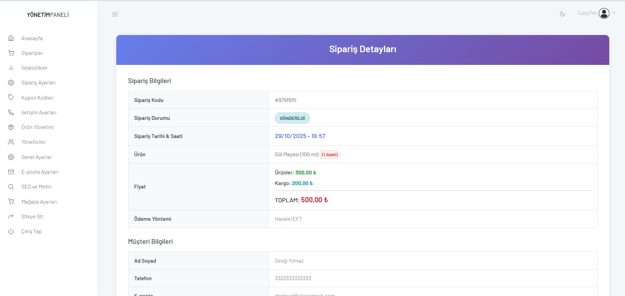625x296 pixels.
Task: Go to Ürün Yönetimi page
Action: coord(37,127)
